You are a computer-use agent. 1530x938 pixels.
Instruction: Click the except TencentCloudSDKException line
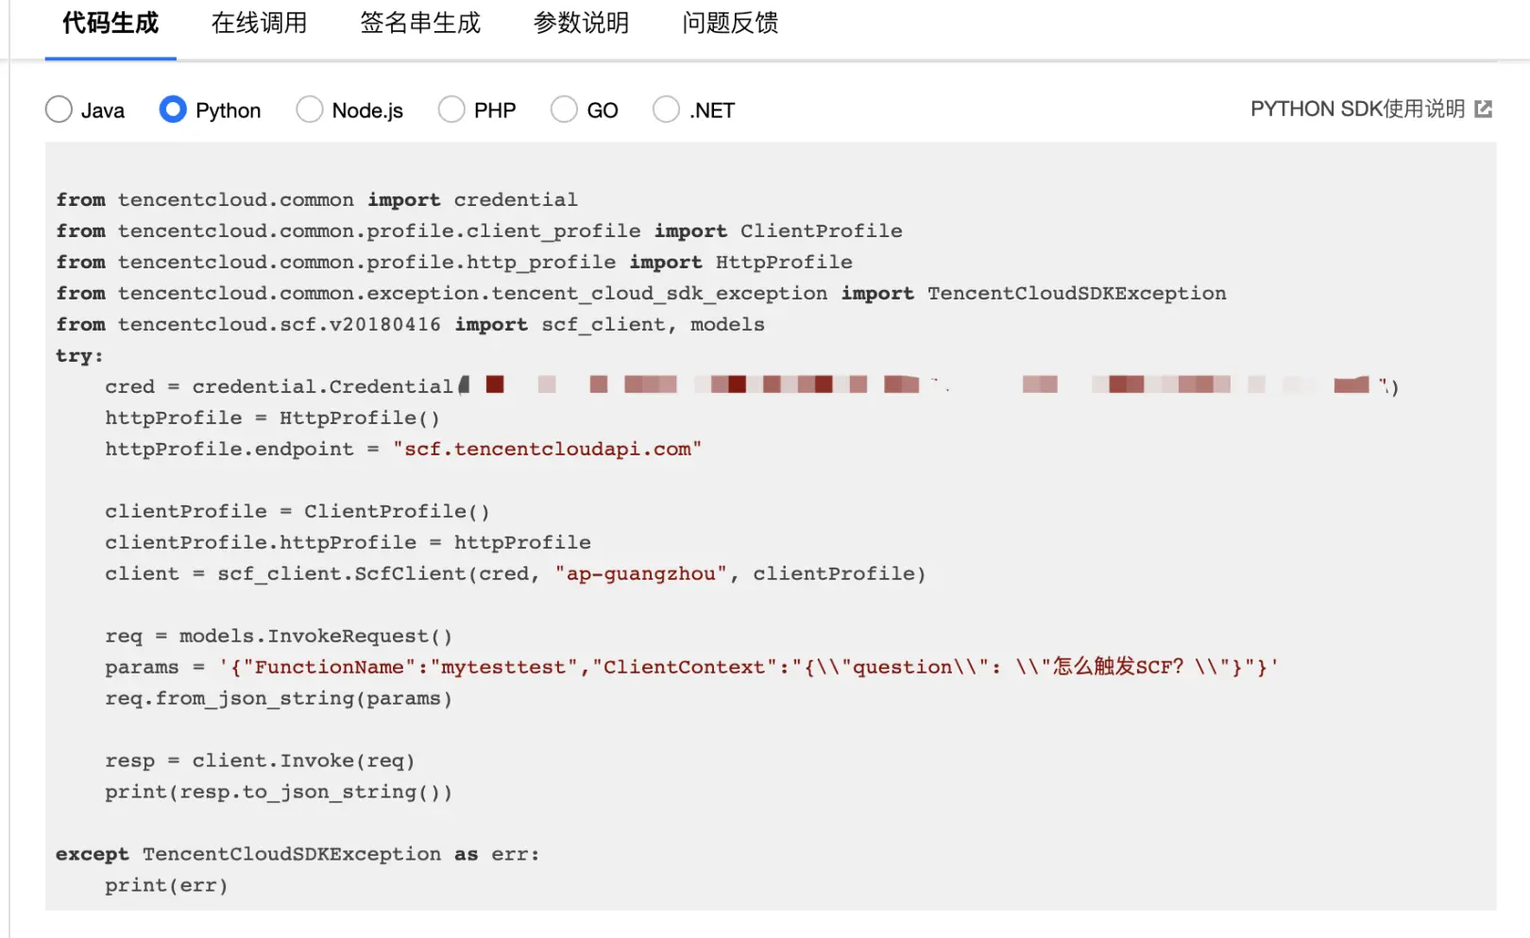(297, 854)
